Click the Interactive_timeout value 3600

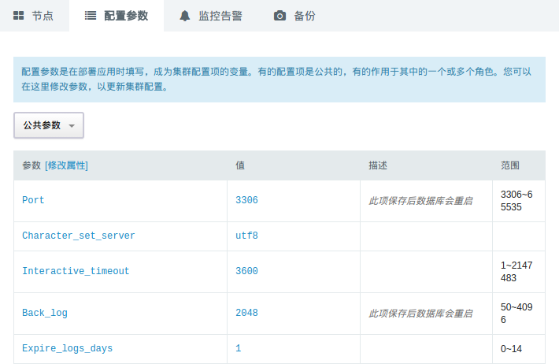pos(246,272)
